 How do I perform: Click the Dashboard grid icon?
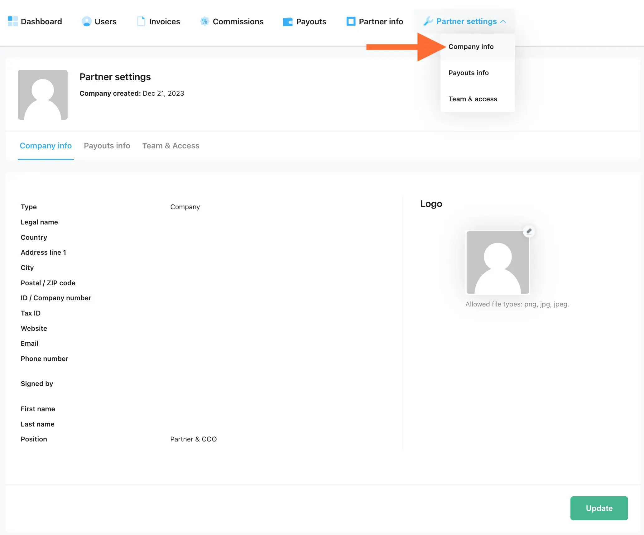(13, 22)
